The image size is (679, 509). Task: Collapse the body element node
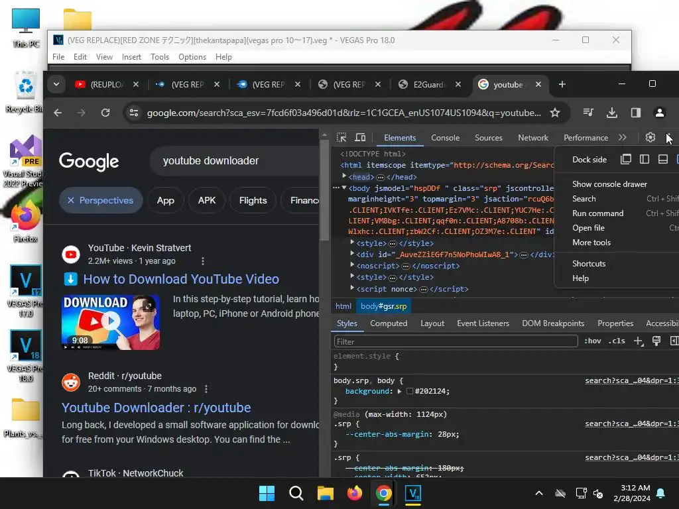(344, 188)
